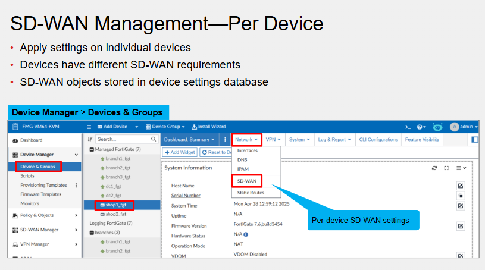Open the Dashboard: Summary dropdown
The image size is (485, 270).
tap(189, 140)
